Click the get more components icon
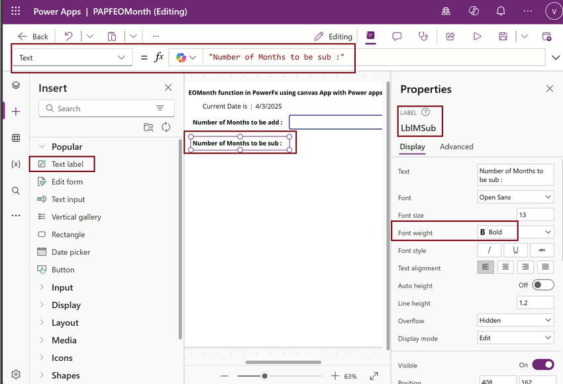This screenshot has height=384, width=563. coord(148,127)
